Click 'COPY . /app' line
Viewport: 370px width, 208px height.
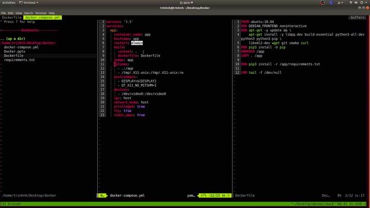tap(251, 55)
